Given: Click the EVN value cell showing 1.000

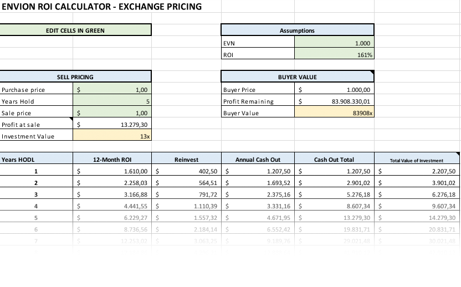Looking at the screenshot, I should pos(335,43).
